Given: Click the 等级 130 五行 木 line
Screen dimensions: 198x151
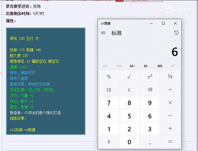Looking at the screenshot, I should coord(24,38).
